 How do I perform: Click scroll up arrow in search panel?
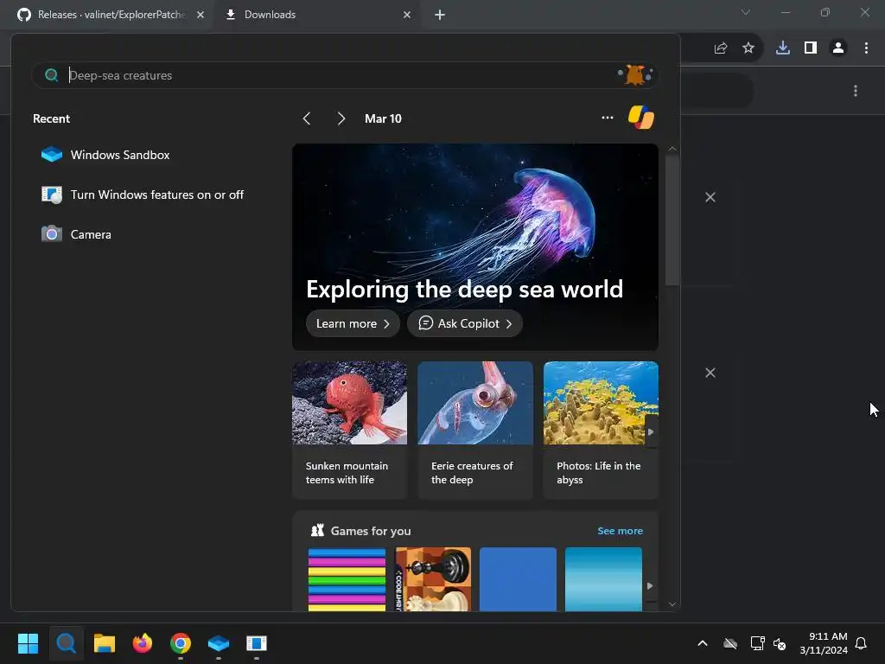(672, 149)
